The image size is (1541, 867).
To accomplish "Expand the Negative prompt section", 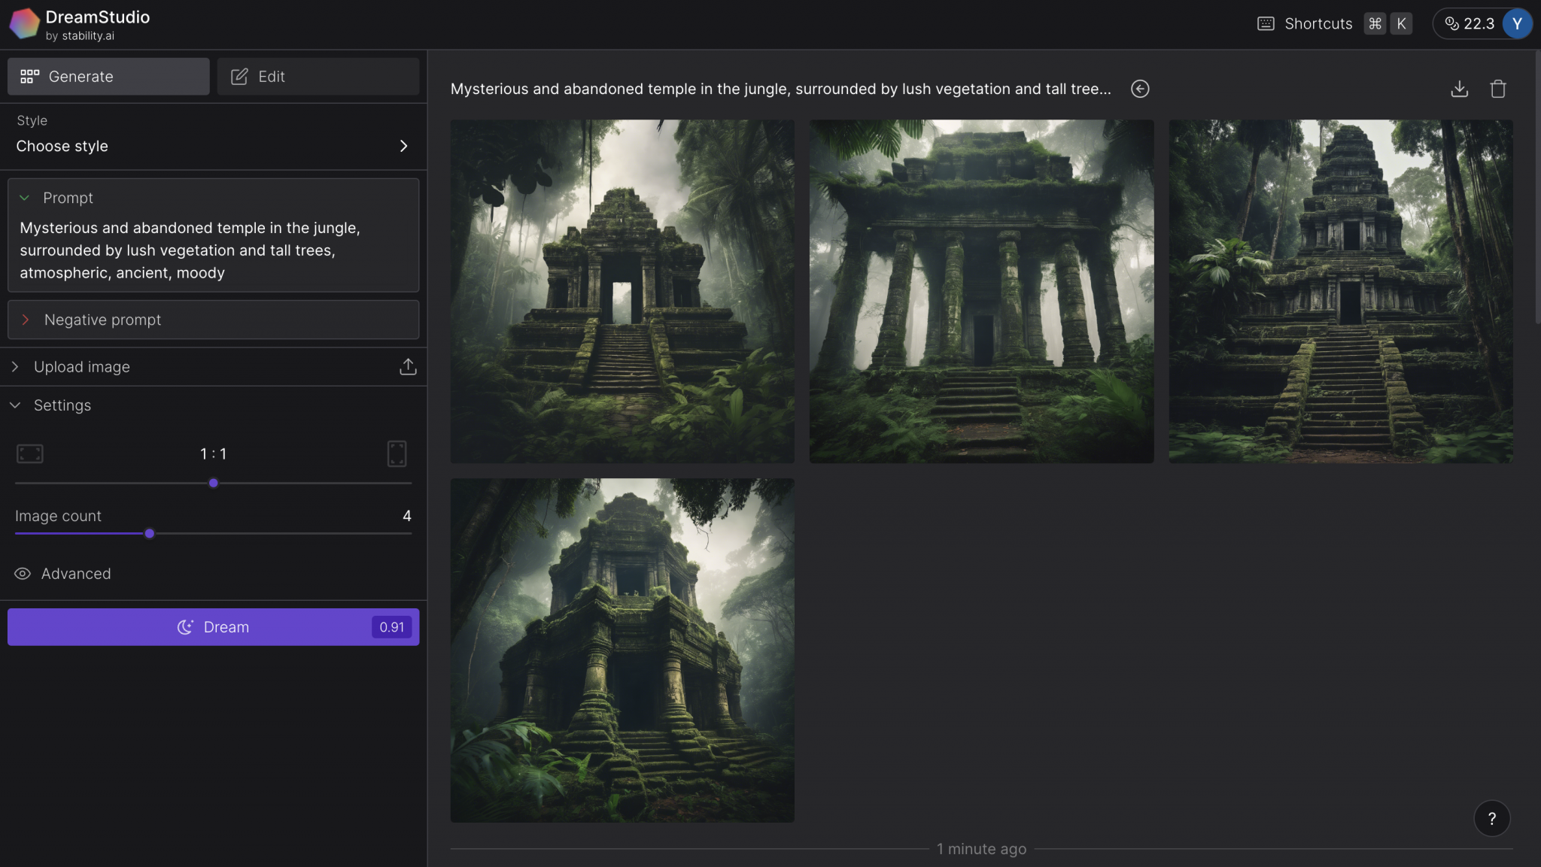I will point(26,320).
